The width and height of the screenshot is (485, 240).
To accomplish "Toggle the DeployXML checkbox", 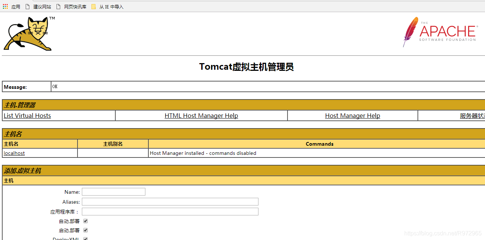I will pyautogui.click(x=86, y=239).
